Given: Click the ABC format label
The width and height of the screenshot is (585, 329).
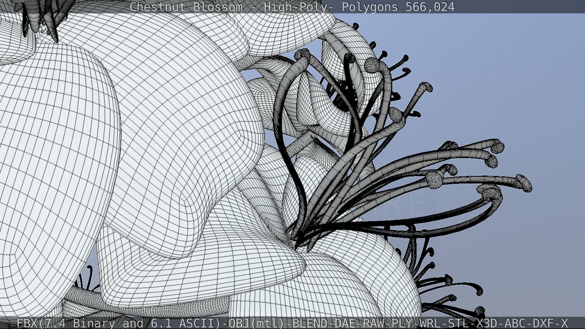Looking at the screenshot, I should [515, 323].
